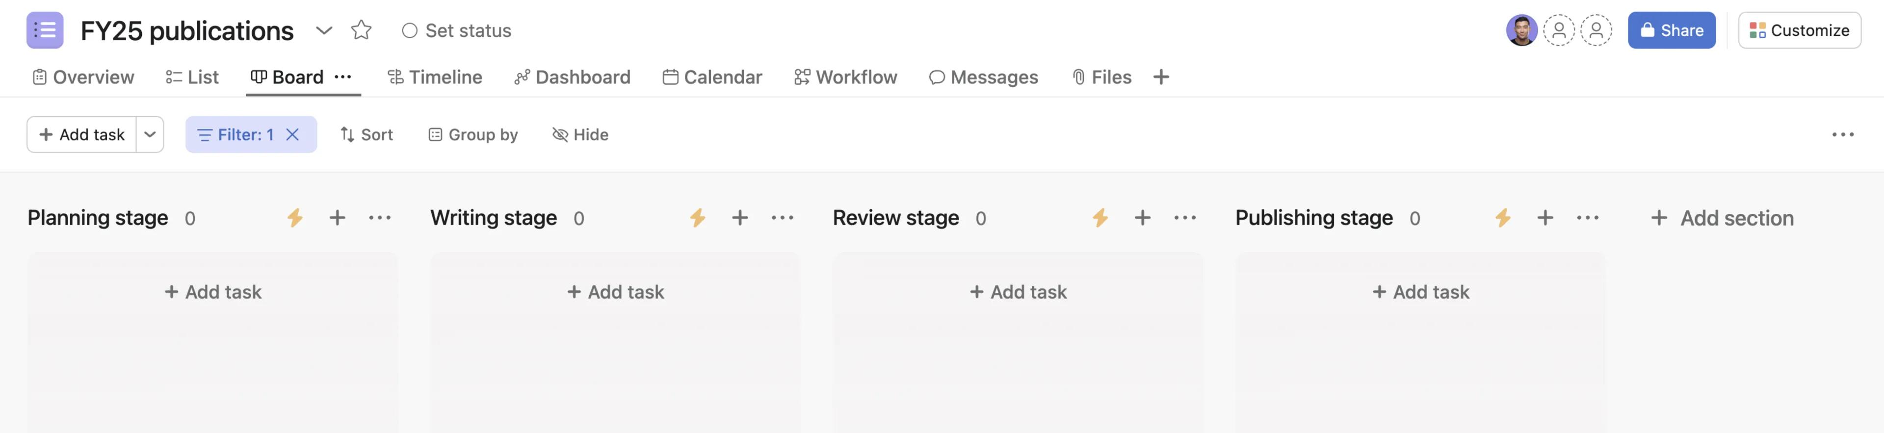Add a new tab with plus icon
The image size is (1884, 433).
pos(1161,77)
